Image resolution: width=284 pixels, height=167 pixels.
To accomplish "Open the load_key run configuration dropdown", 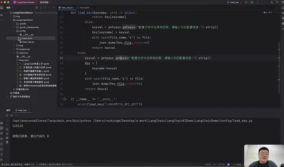I will [234, 2].
